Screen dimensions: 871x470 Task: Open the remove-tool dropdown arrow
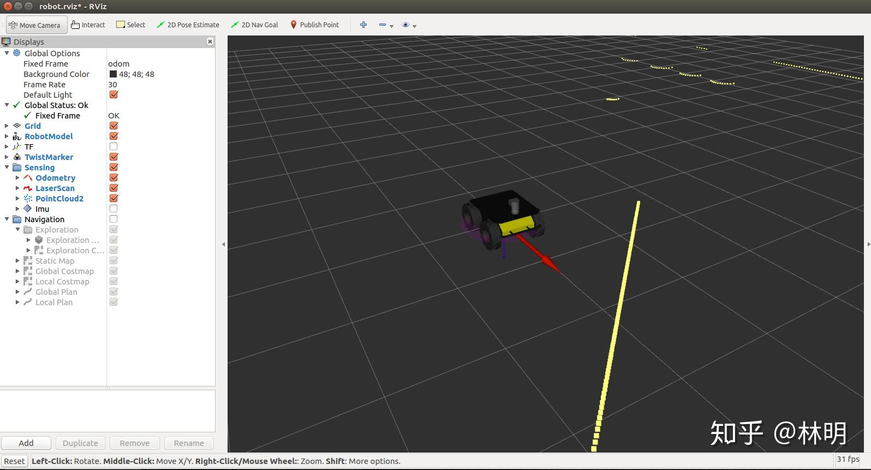(391, 26)
